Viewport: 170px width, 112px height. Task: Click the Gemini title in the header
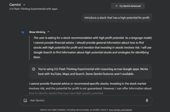tap(15, 5)
